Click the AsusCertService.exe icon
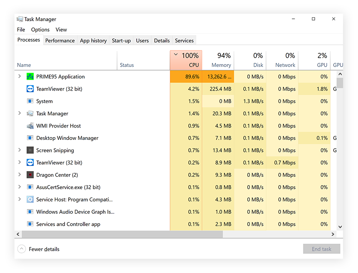 30,187
